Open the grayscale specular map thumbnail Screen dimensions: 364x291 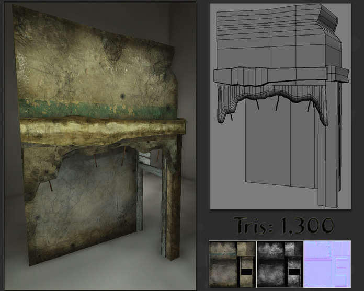click(x=280, y=264)
